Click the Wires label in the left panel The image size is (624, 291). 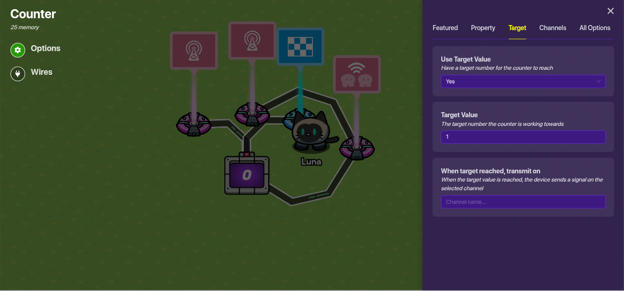pyautogui.click(x=42, y=72)
